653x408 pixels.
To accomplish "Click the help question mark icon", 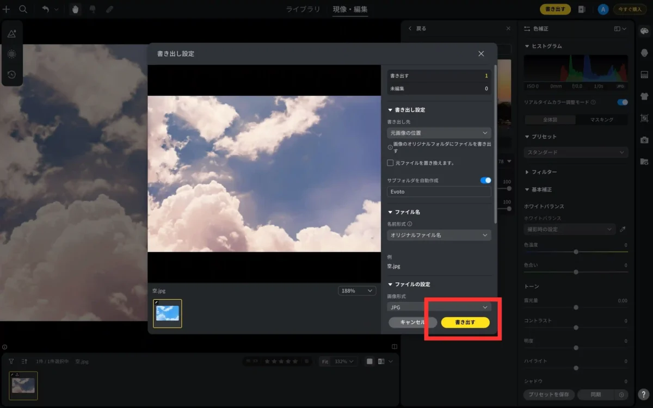I will click(643, 395).
